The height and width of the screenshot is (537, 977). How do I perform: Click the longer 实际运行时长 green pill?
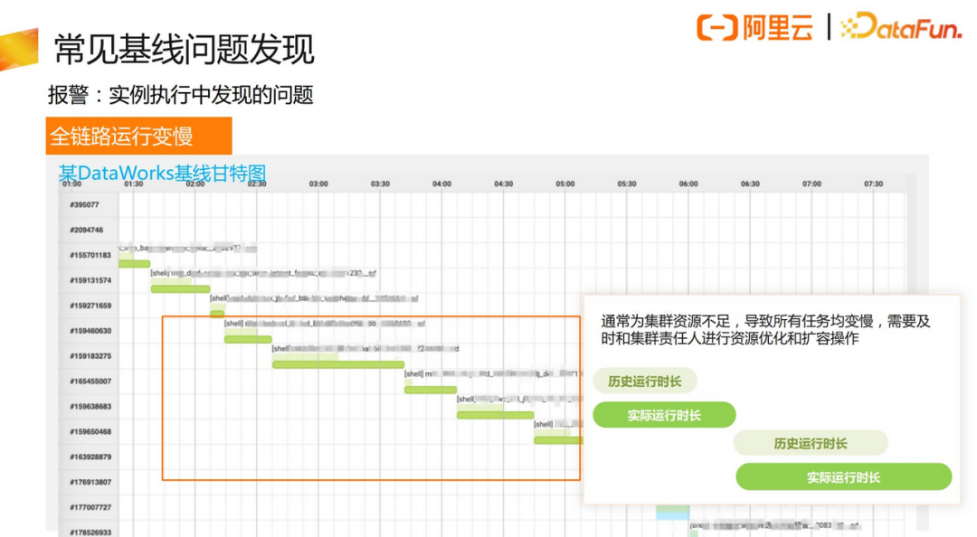click(x=843, y=477)
